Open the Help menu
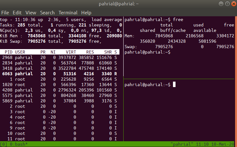The height and width of the screenshot is (147, 237). click(86, 13)
